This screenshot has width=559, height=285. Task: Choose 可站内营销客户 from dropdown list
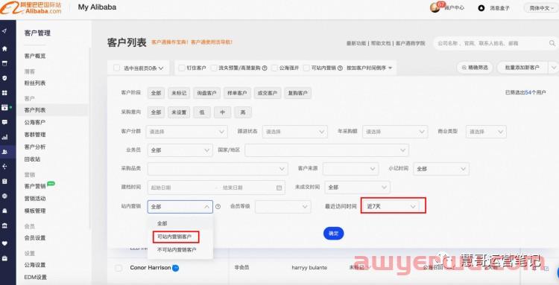click(x=175, y=237)
